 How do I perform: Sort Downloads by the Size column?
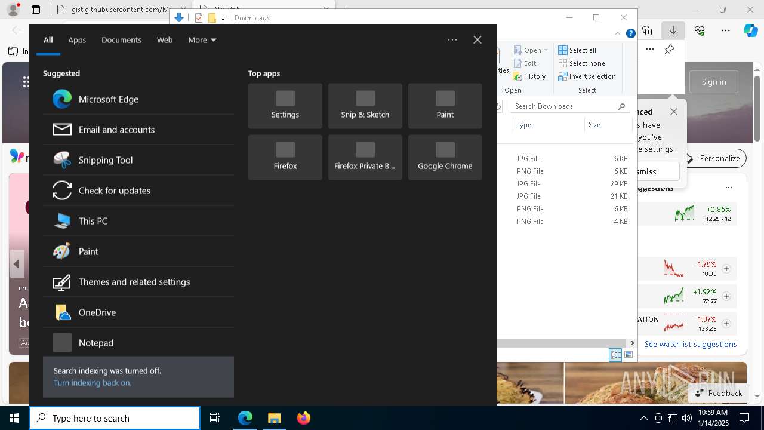[608, 125]
